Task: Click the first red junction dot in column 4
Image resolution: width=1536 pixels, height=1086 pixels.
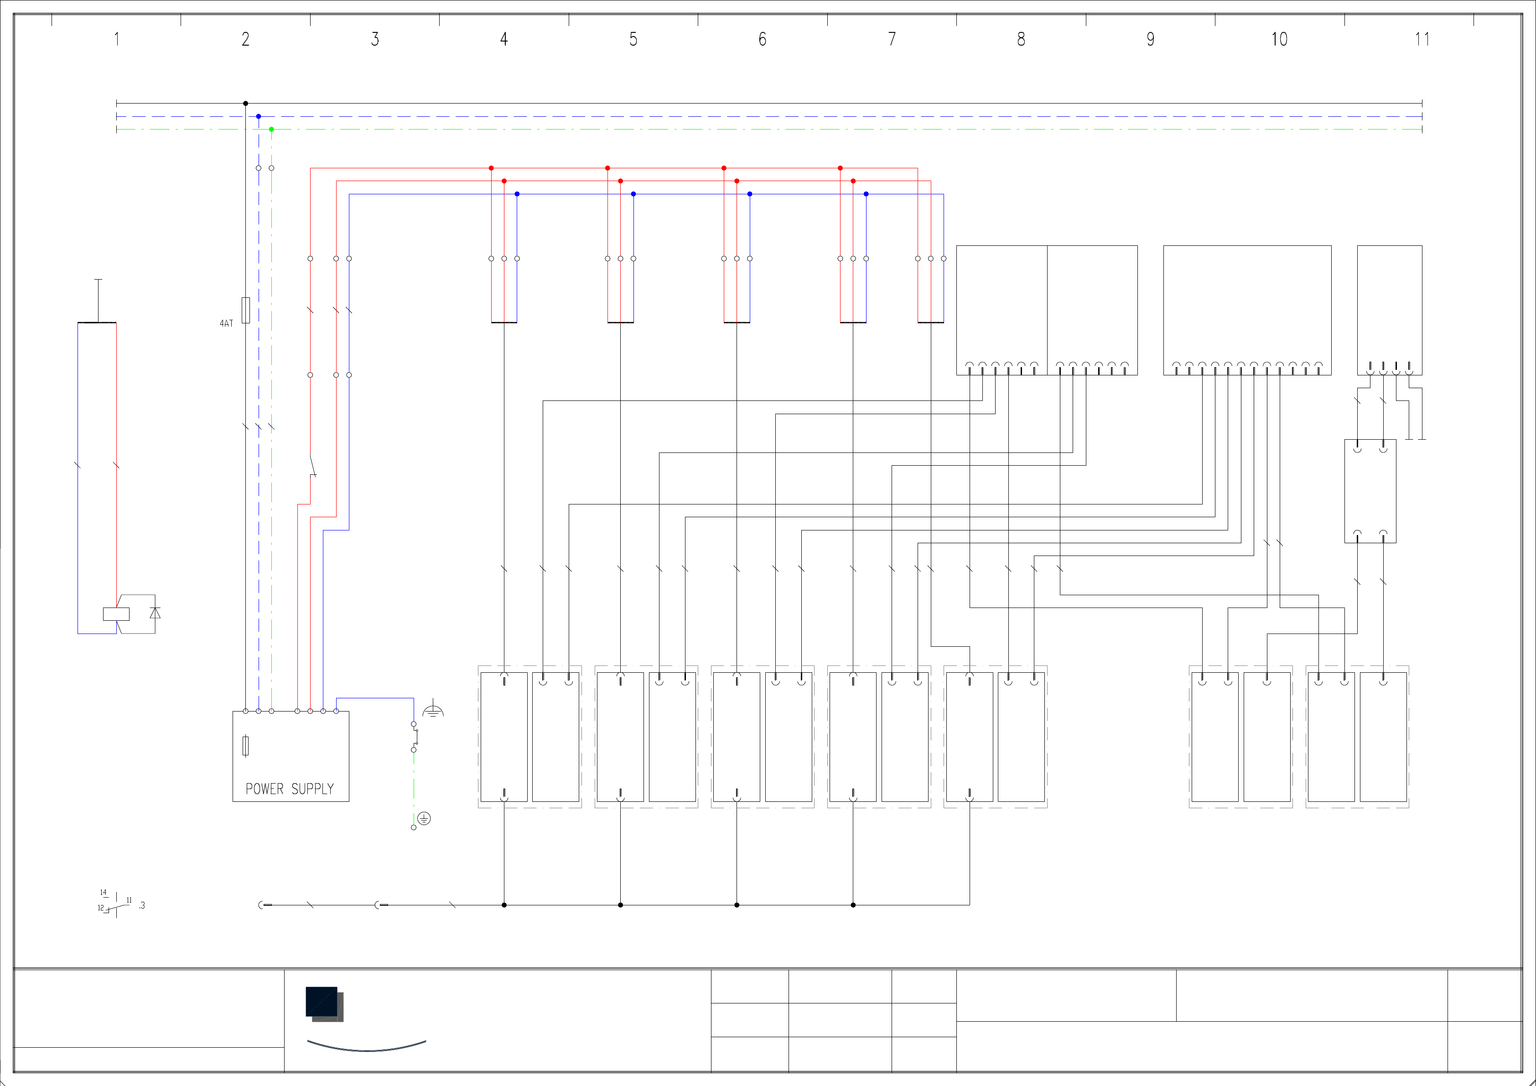Action: tap(491, 168)
